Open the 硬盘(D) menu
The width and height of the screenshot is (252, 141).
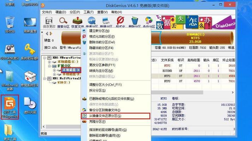click(x=61, y=12)
